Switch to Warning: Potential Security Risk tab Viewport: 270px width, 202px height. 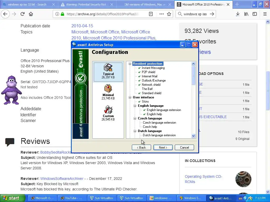(x=86, y=4)
